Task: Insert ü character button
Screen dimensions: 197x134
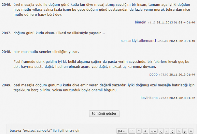Action: (x=191, y=131)
